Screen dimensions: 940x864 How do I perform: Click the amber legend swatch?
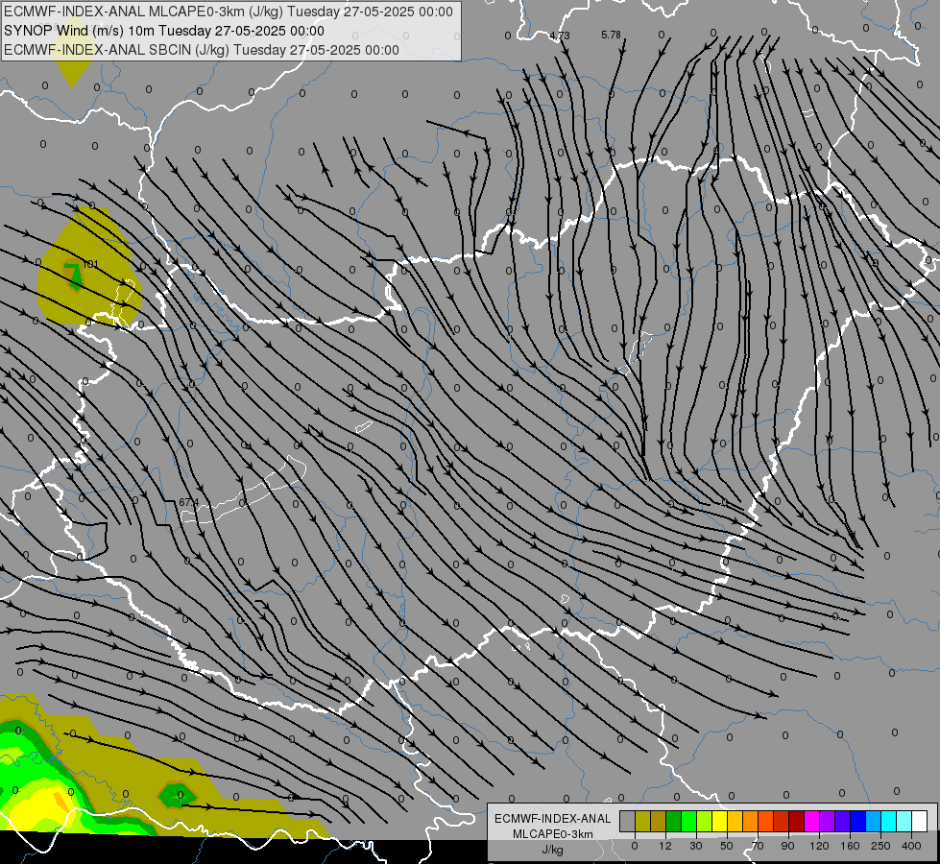coord(735,822)
